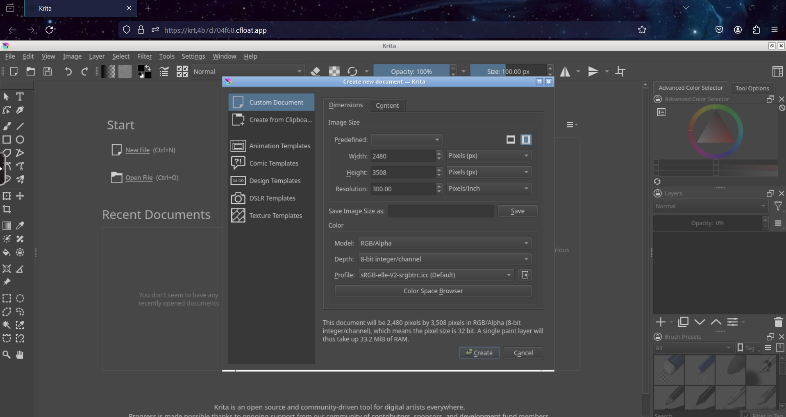
Task: Select the Fill bucket tool
Action: 7,252
